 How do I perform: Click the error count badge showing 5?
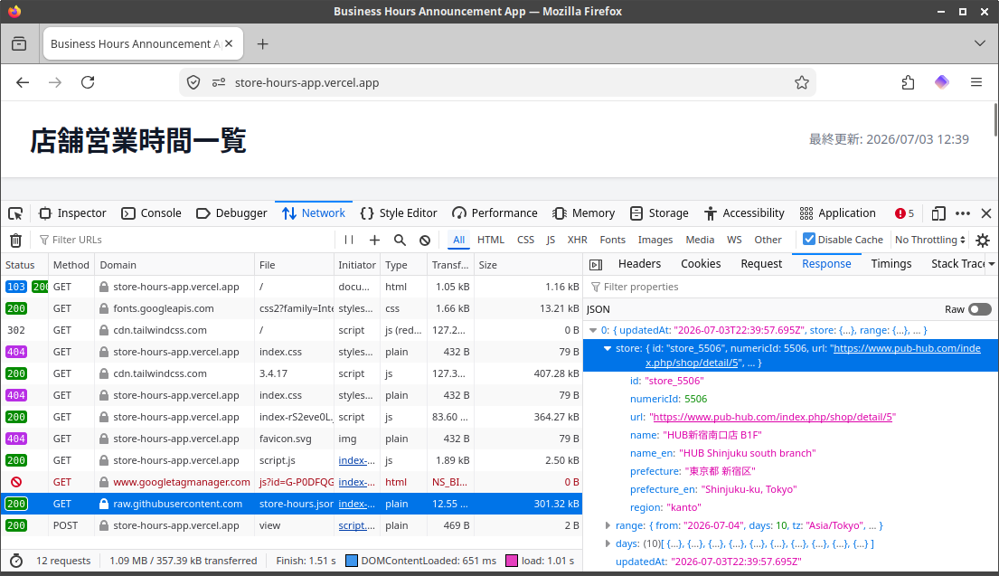coord(904,213)
